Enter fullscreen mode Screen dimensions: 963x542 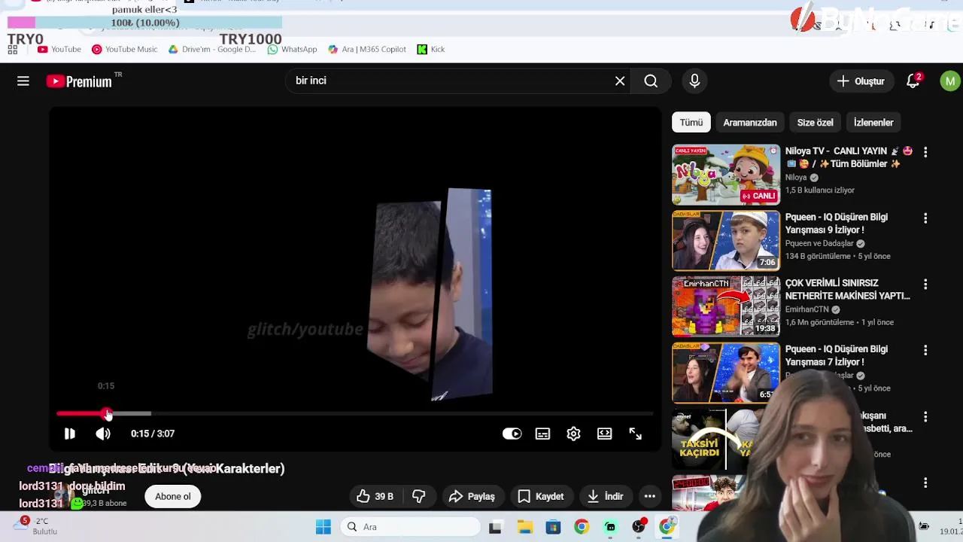click(635, 434)
